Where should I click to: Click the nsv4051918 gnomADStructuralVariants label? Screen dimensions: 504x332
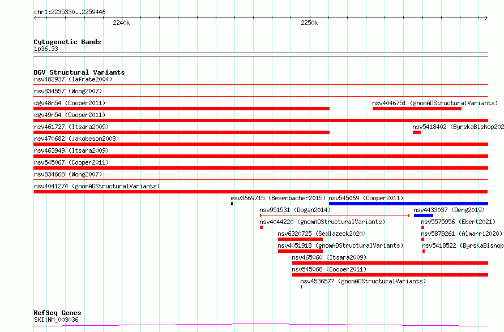pyautogui.click(x=340, y=245)
